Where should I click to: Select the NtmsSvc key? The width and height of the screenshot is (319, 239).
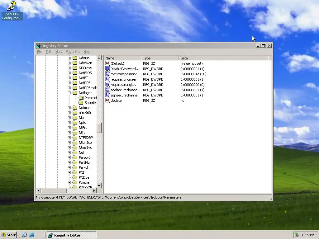tap(85, 148)
